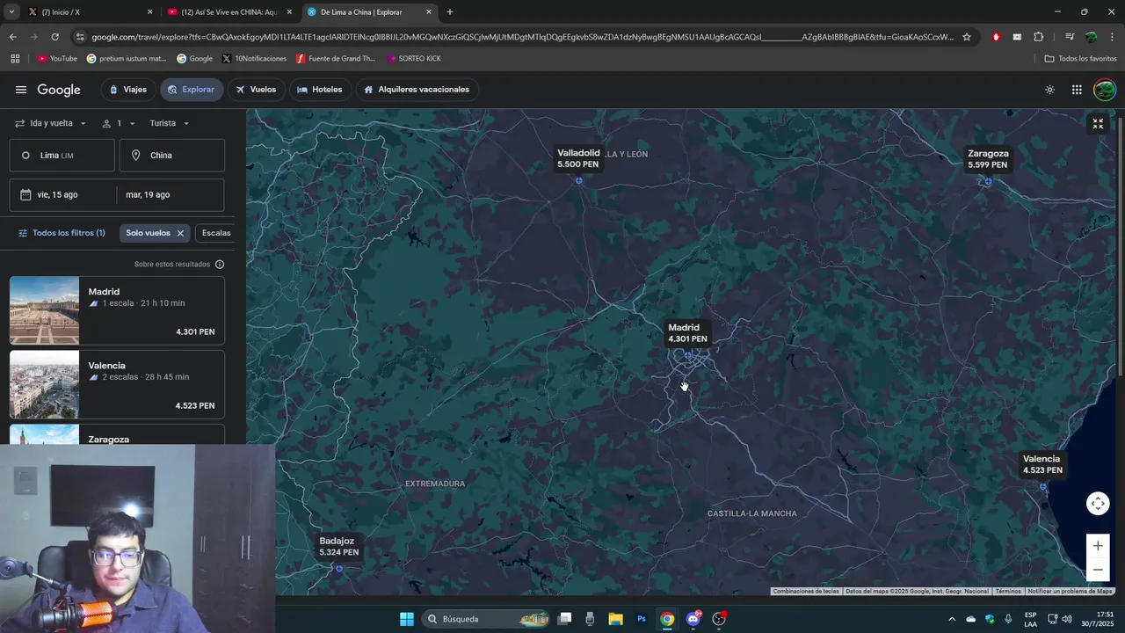Switch to the Vuelos tab
This screenshot has width=1125, height=633.
(x=256, y=90)
